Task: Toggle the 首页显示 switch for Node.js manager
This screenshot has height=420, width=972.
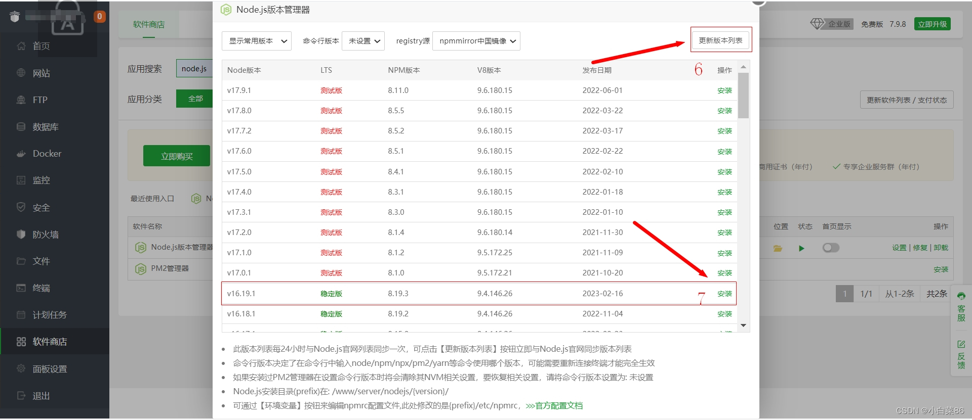Action: (831, 248)
